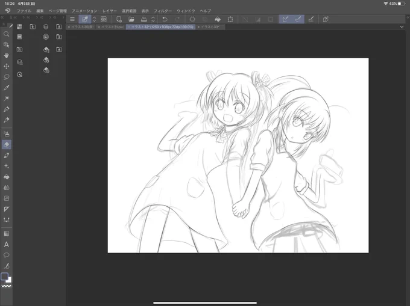Screen dimensions: 410x306
Task: Click the help question-mark icon in the command bar
Action: point(326,19)
